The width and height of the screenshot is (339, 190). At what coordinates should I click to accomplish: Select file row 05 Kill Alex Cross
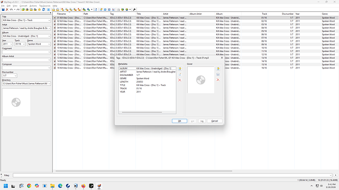point(196,31)
